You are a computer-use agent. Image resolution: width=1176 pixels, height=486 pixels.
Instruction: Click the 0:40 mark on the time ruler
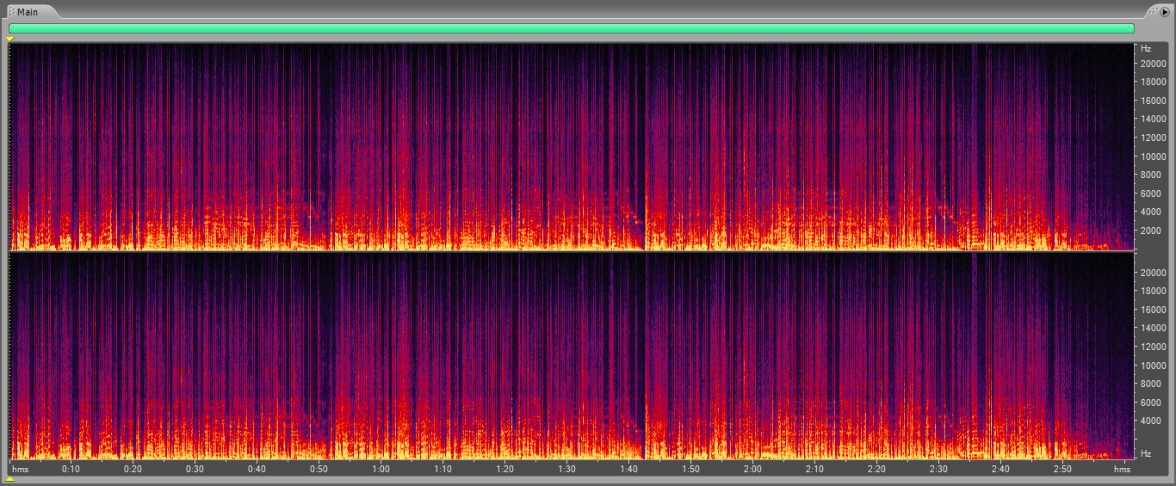coord(257,469)
